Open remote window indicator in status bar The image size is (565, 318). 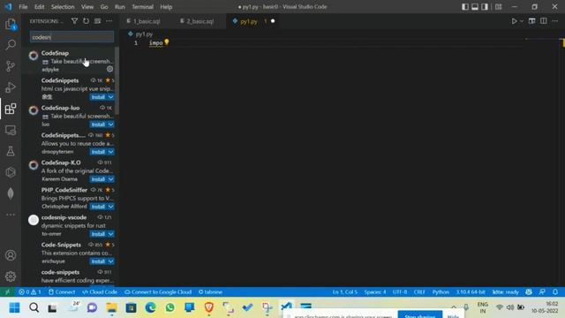tap(7, 292)
